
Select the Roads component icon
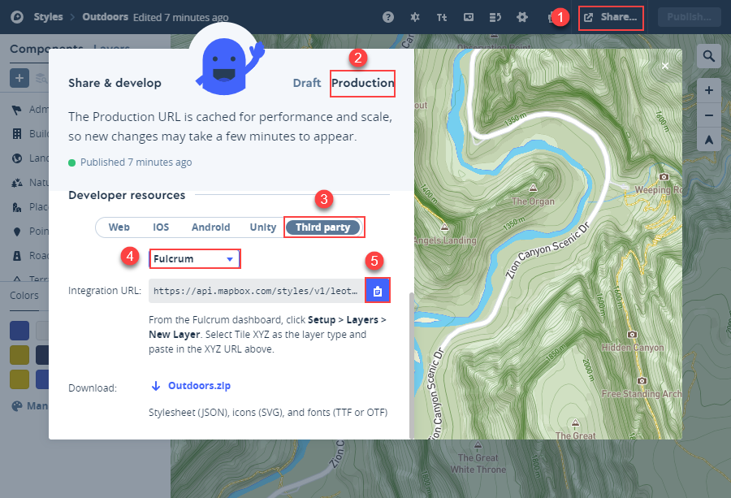(x=19, y=255)
